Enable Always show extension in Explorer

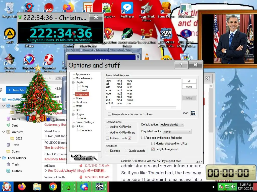109,114
